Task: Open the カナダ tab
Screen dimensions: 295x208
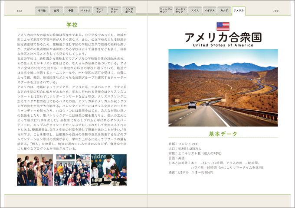Action: tap(224, 11)
